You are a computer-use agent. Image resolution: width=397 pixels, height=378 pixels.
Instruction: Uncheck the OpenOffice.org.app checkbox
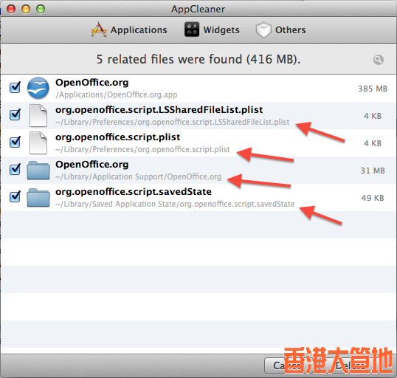(15, 87)
